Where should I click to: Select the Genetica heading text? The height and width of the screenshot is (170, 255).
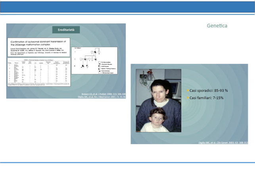click(x=217, y=25)
